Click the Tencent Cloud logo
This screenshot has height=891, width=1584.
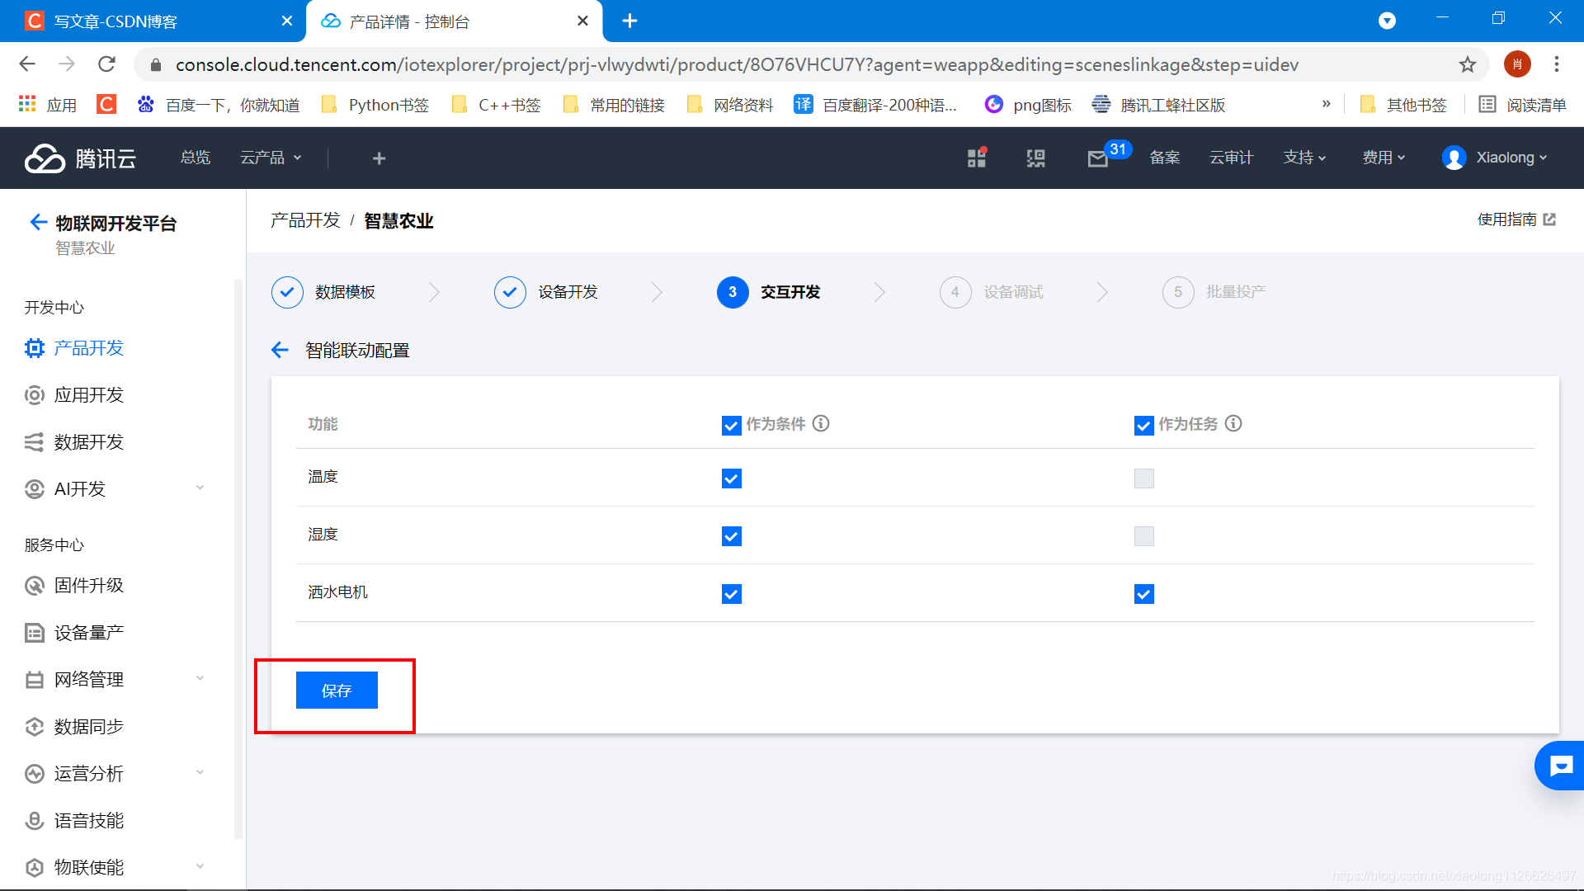(x=80, y=158)
